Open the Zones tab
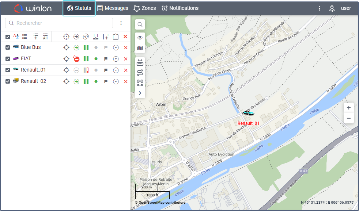Screen dimensions: 359x211 (145, 8)
